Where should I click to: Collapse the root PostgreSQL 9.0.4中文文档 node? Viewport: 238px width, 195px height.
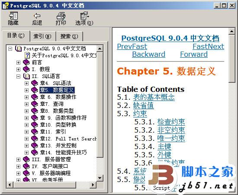10,49
